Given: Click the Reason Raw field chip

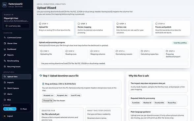Looking at the screenshot, I should click(x=172, y=103).
